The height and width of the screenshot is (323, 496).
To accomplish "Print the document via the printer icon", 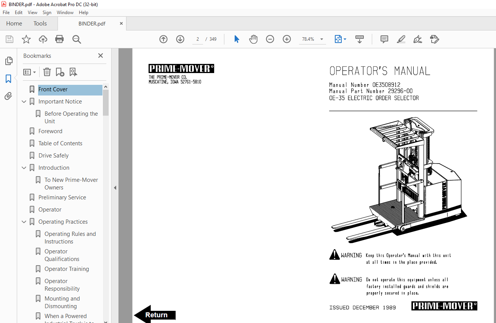I will point(59,39).
